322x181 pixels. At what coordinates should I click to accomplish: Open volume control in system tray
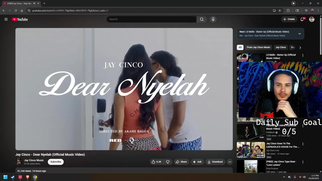pyautogui.click(x=304, y=177)
